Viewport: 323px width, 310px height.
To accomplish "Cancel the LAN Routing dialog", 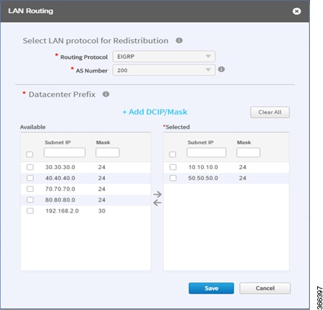I will pos(265,288).
